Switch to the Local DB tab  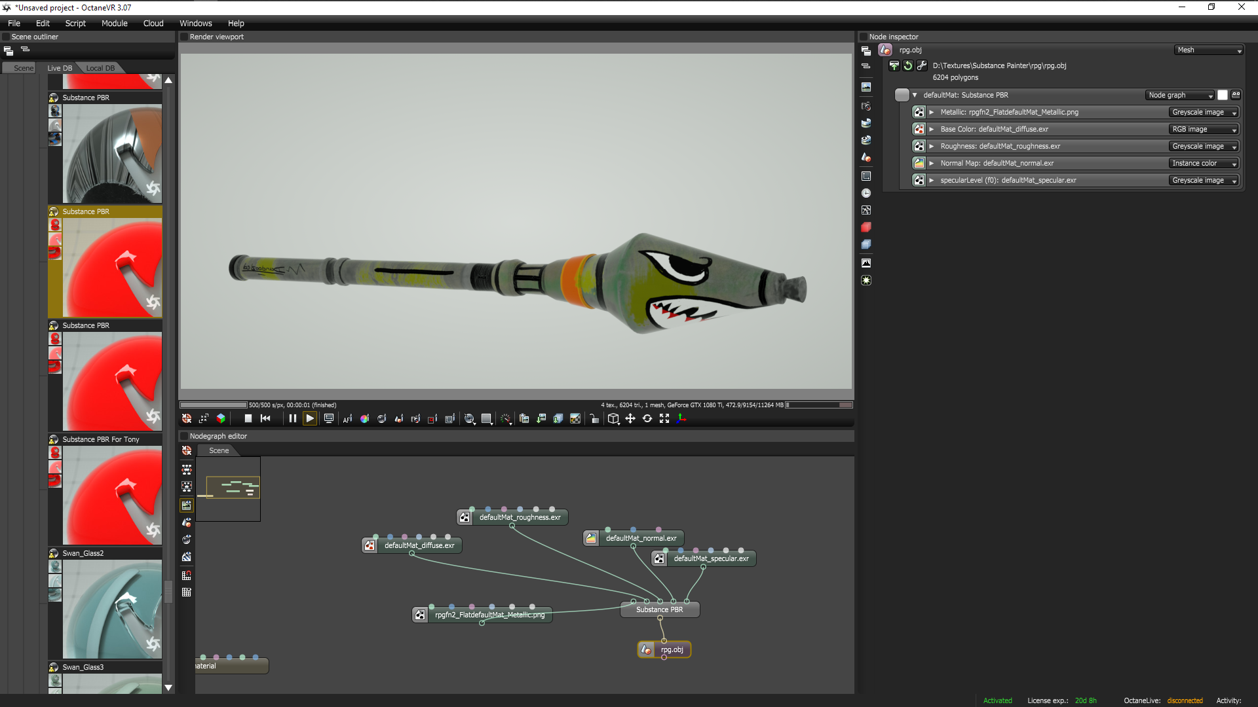click(x=100, y=68)
